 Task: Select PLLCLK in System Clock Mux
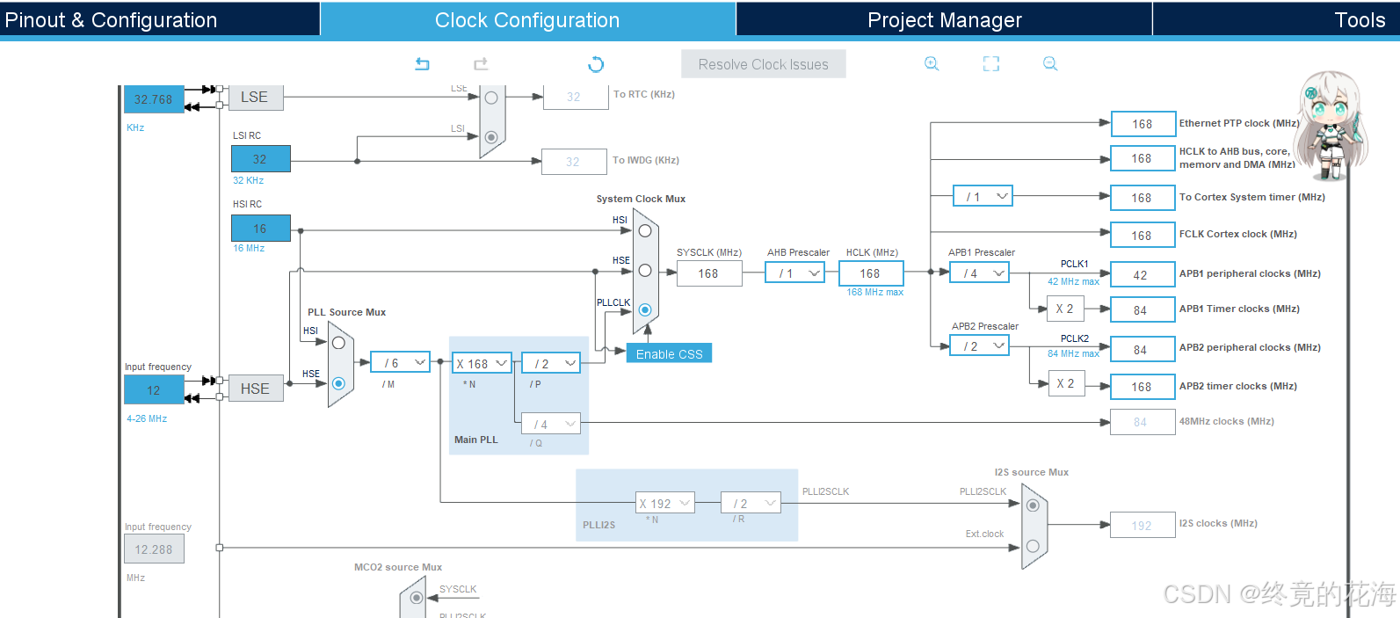645,309
